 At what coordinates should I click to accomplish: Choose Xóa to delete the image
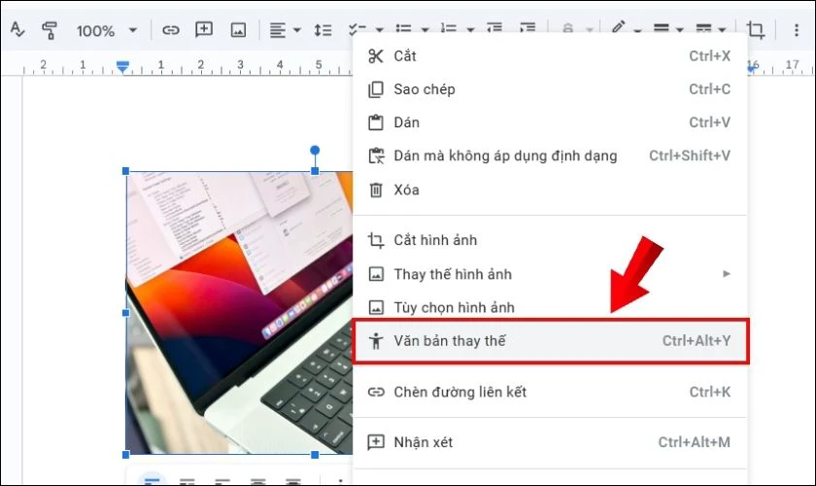[x=550, y=190]
